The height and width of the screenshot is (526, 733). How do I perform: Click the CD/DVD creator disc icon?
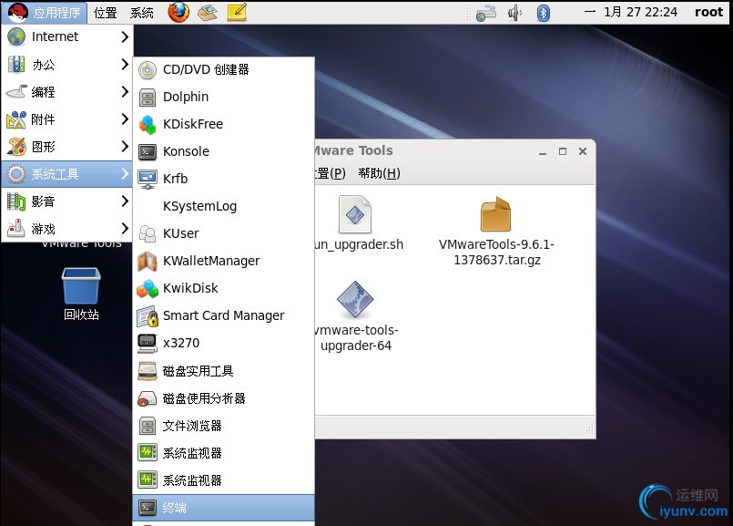click(148, 69)
